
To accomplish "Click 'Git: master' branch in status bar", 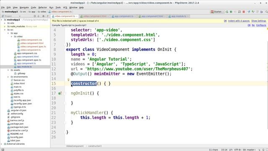I will click(x=249, y=150).
